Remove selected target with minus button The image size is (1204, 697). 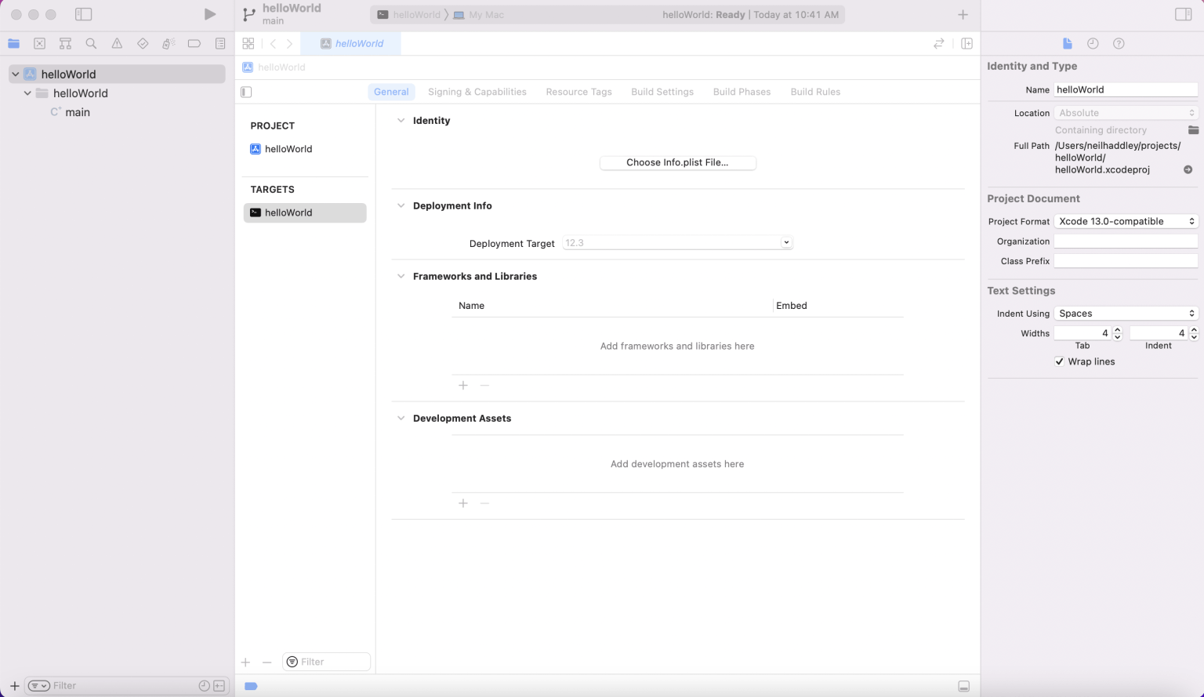[267, 663]
